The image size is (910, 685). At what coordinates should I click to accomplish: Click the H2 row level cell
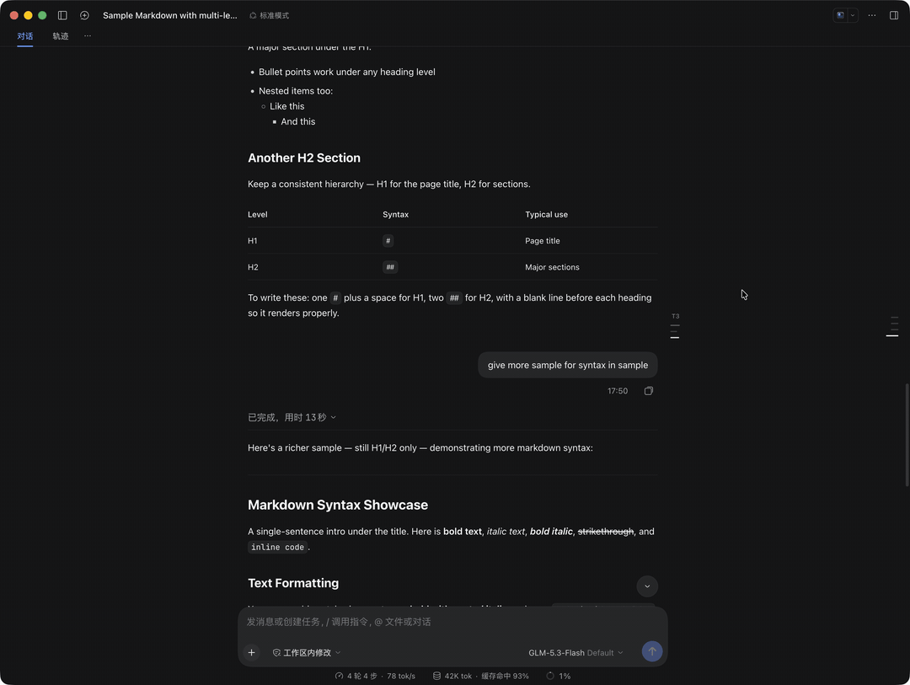click(x=253, y=267)
